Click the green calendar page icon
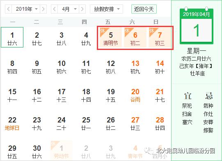This screenshot has height=161, width=222. coord(197,25)
